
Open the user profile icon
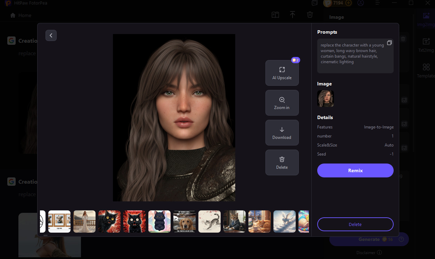[360, 3]
